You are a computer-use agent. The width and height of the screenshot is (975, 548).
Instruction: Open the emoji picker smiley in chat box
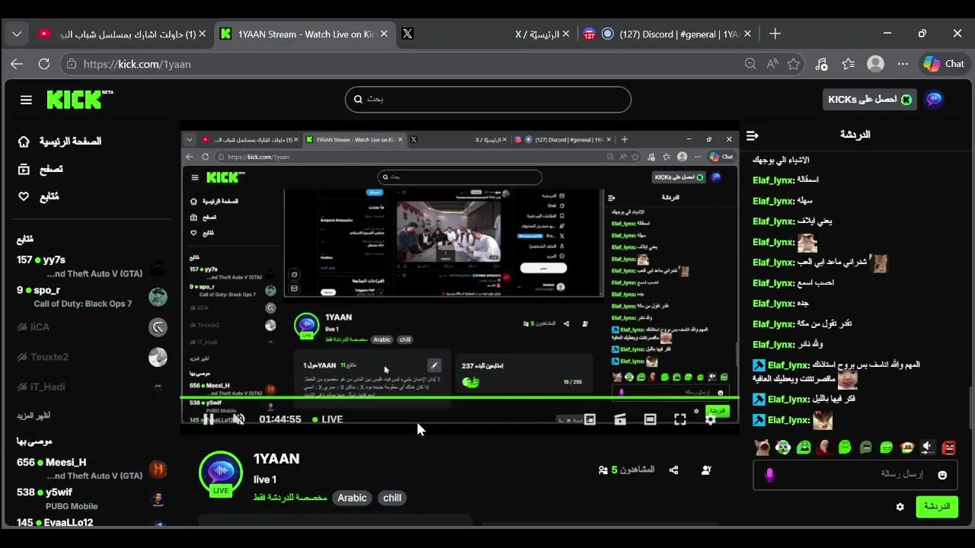click(x=942, y=475)
